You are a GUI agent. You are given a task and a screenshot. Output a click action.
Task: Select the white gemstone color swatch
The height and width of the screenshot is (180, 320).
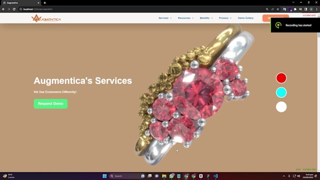pos(281,107)
